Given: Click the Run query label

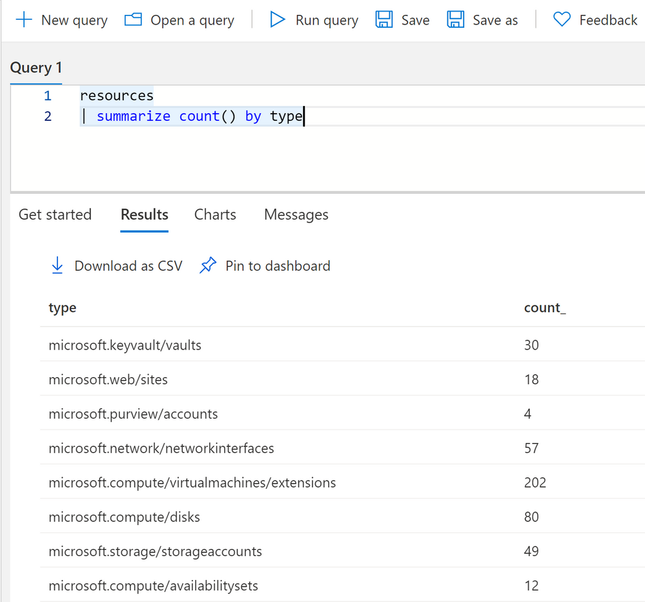Looking at the screenshot, I should [327, 20].
